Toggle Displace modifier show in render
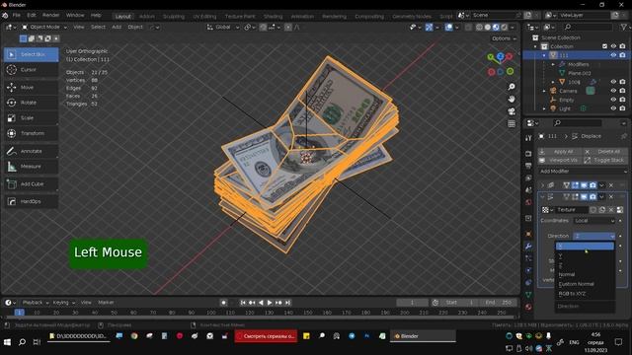Screen dimensions: 632x355 click(592, 197)
